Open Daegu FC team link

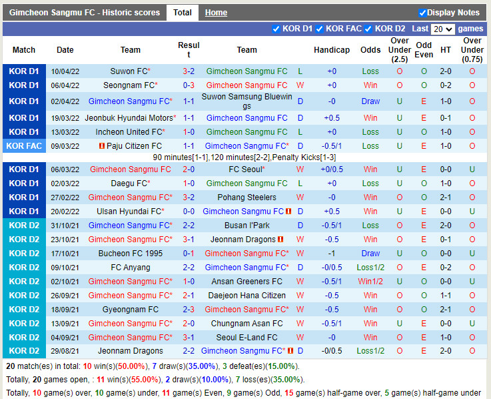coord(129,183)
